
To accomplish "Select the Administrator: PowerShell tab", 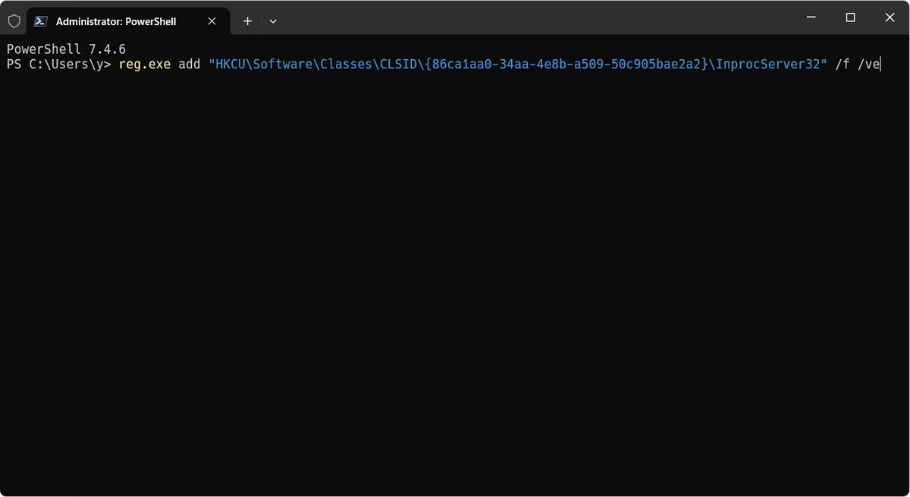I will pyautogui.click(x=128, y=21).
